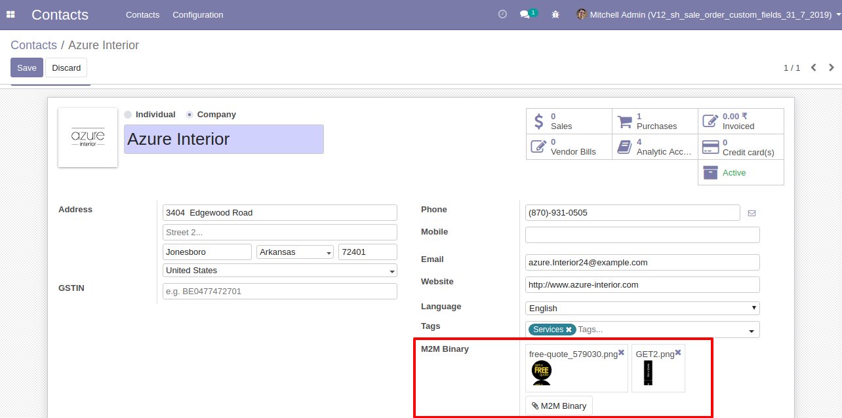Open the Contacts menu
The image size is (842, 418).
point(142,14)
